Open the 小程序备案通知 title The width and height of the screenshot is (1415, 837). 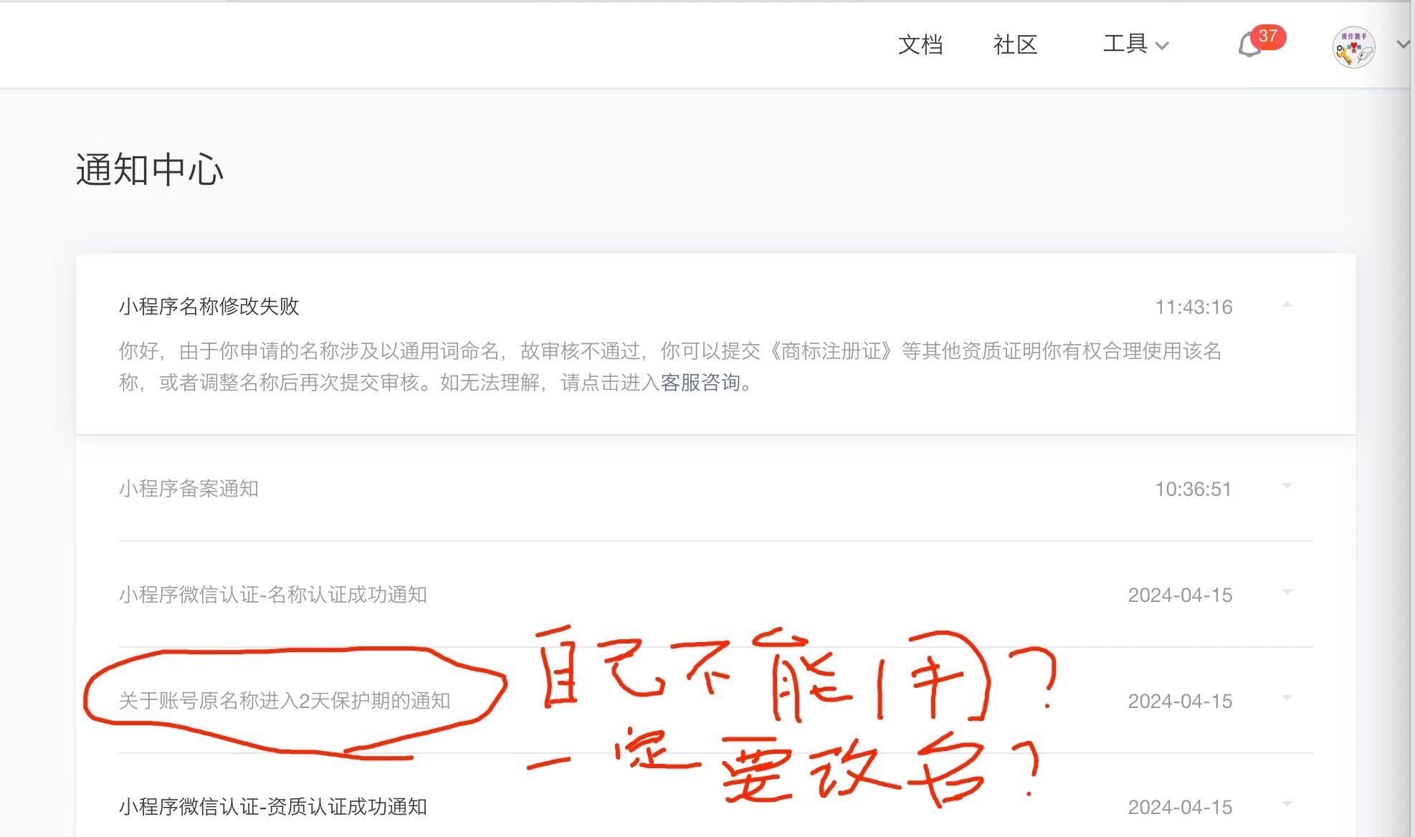coord(189,489)
